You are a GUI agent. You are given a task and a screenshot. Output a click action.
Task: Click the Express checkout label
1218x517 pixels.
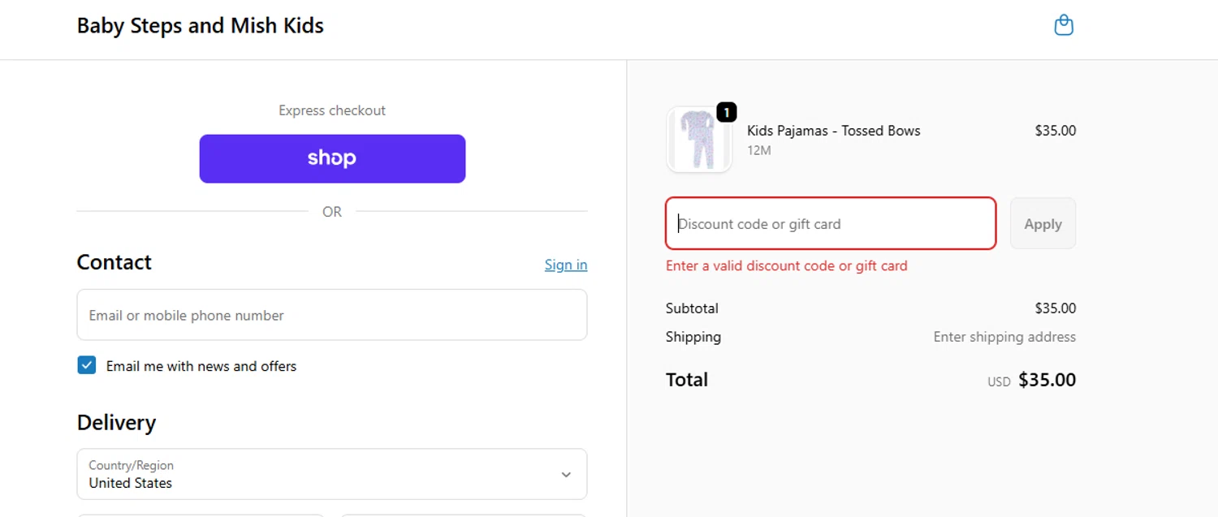(332, 110)
